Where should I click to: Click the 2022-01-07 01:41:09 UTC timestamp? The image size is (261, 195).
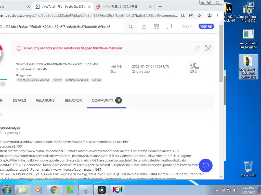point(151,66)
